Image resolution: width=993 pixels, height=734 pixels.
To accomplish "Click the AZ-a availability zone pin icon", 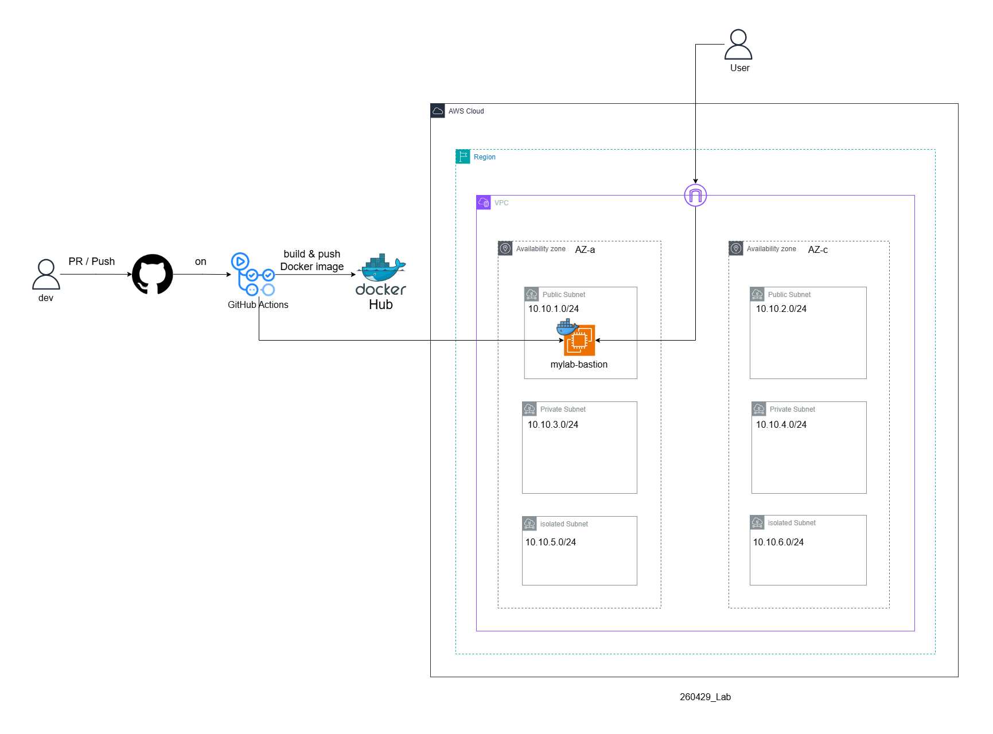I will pyautogui.click(x=505, y=248).
